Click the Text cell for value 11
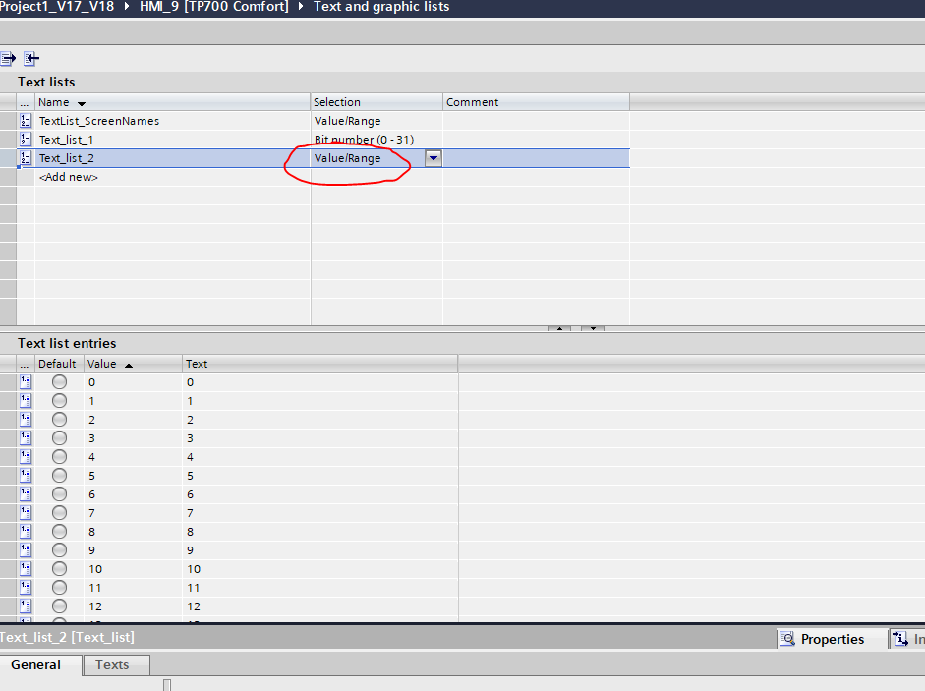This screenshot has width=925, height=691. pos(320,587)
